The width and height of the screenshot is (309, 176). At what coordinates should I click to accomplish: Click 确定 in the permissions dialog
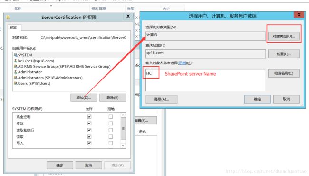pyautogui.click(x=60, y=165)
